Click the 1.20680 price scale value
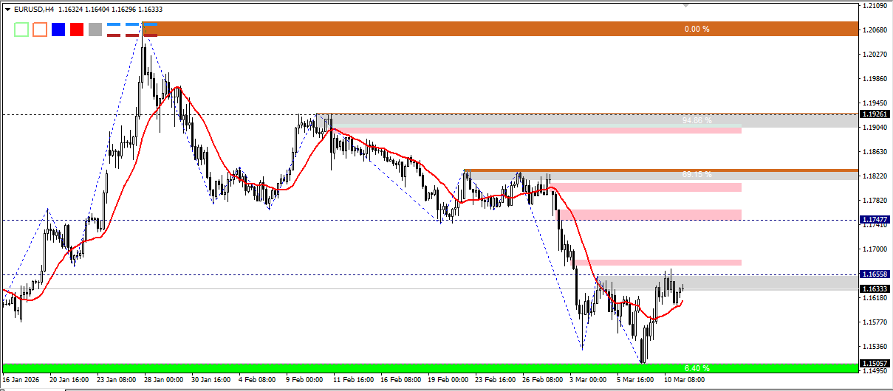Viewport: 893px width, 391px height. pyautogui.click(x=875, y=30)
